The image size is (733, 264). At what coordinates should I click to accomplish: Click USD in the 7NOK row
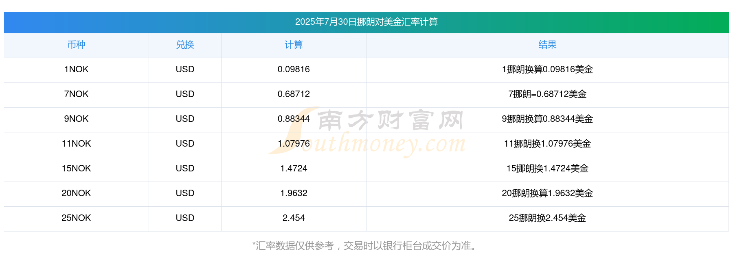185,94
